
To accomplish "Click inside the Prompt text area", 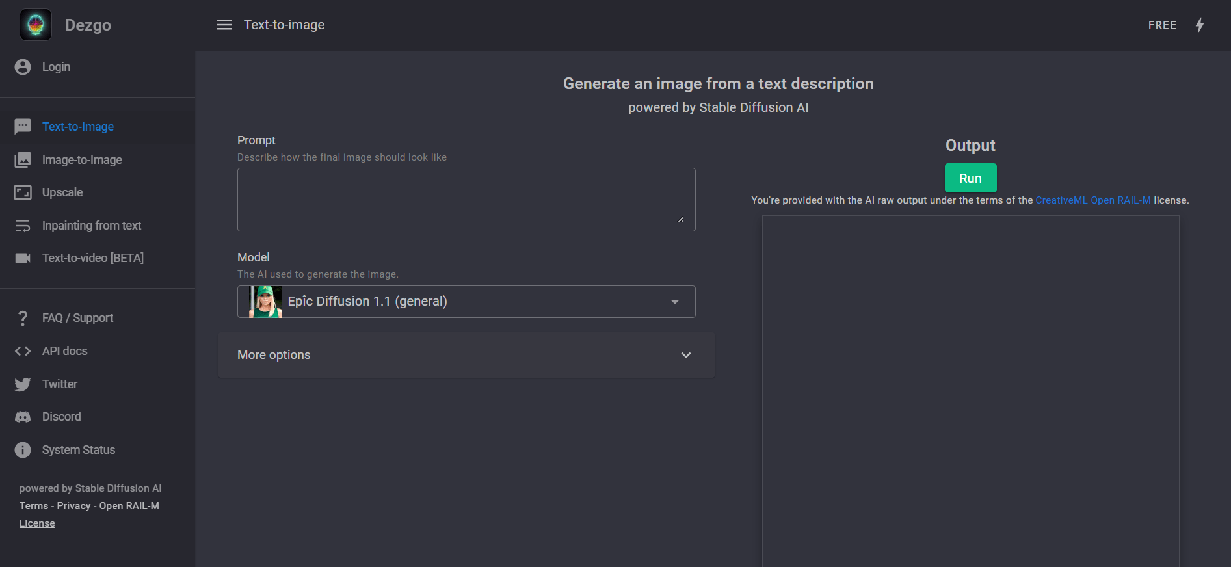I will tap(466, 200).
